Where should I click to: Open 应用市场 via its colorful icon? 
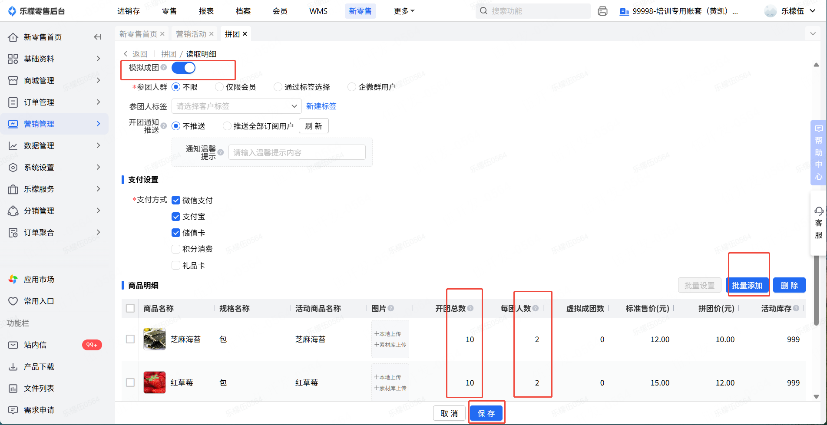[x=13, y=280]
